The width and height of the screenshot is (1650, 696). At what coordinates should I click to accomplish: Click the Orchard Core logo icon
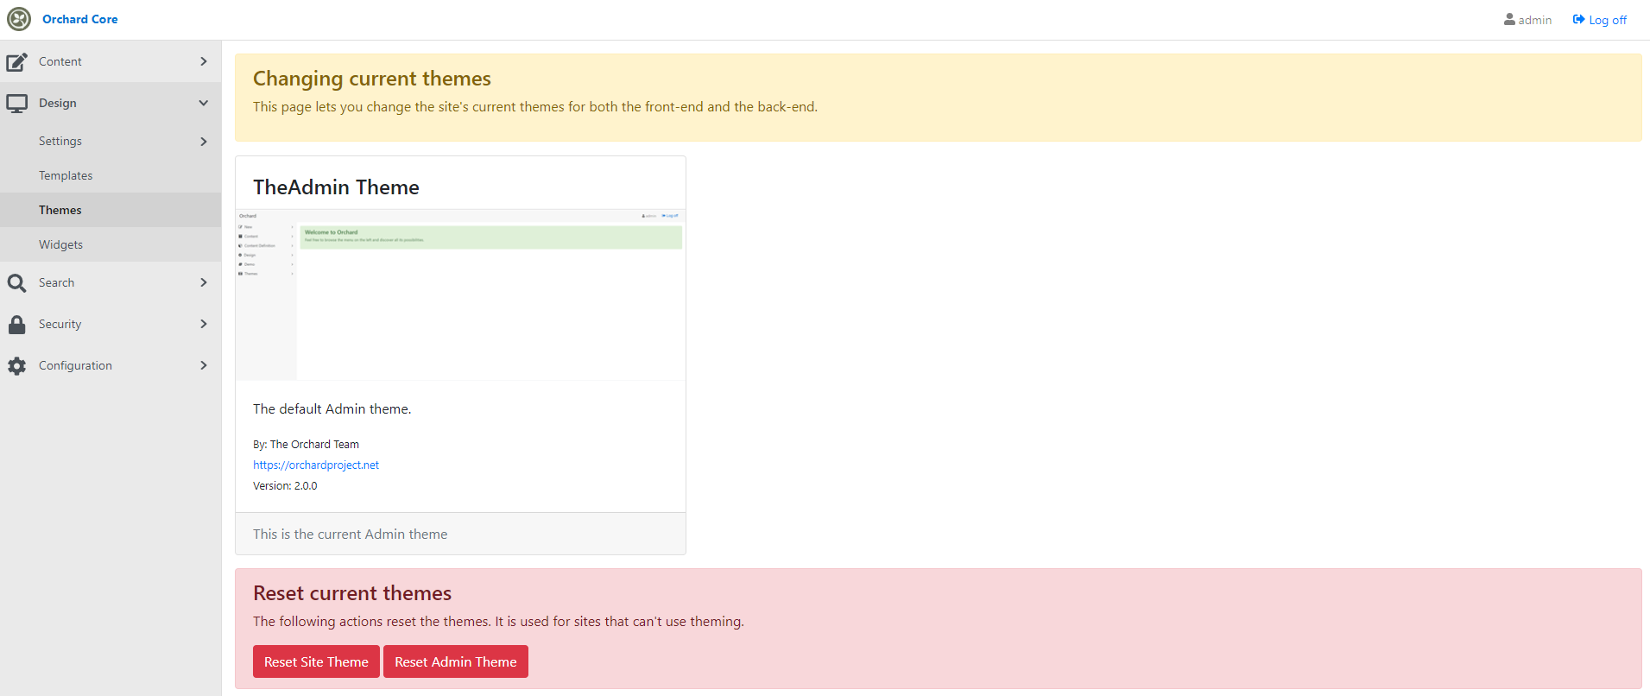point(19,19)
